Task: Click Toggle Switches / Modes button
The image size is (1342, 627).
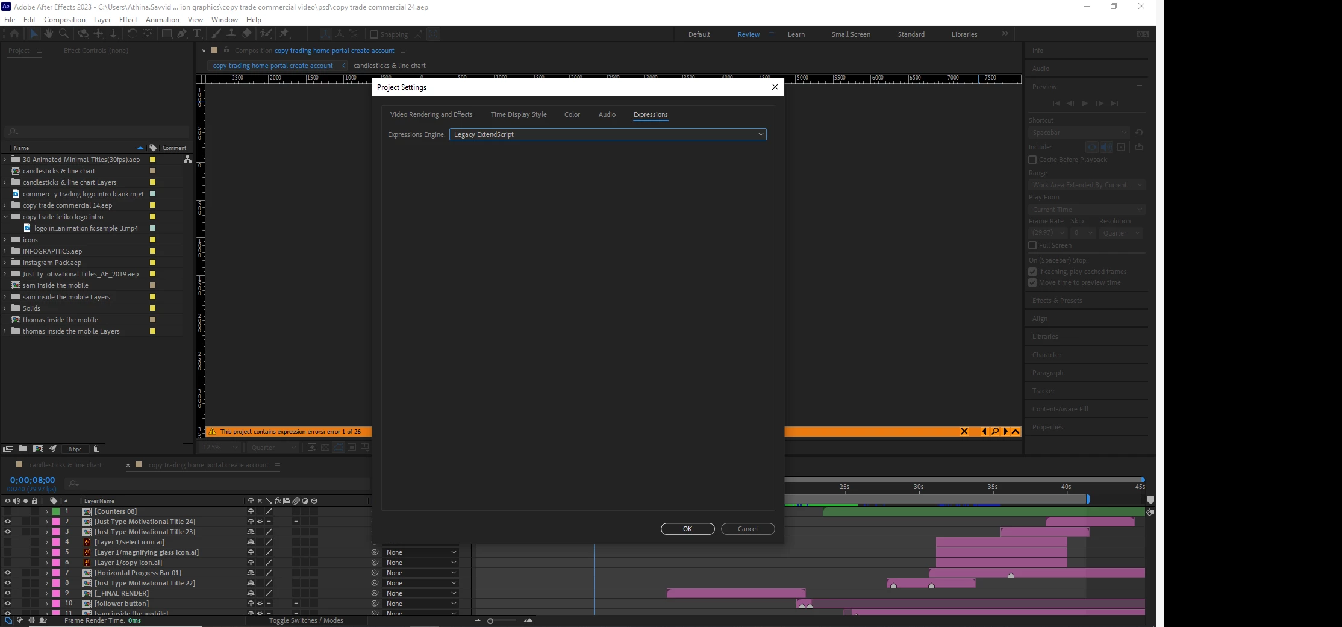Action: point(306,620)
